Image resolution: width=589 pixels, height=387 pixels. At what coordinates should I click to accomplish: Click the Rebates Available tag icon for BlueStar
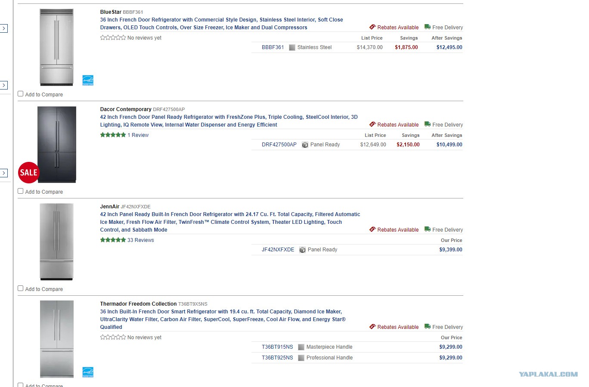click(372, 27)
